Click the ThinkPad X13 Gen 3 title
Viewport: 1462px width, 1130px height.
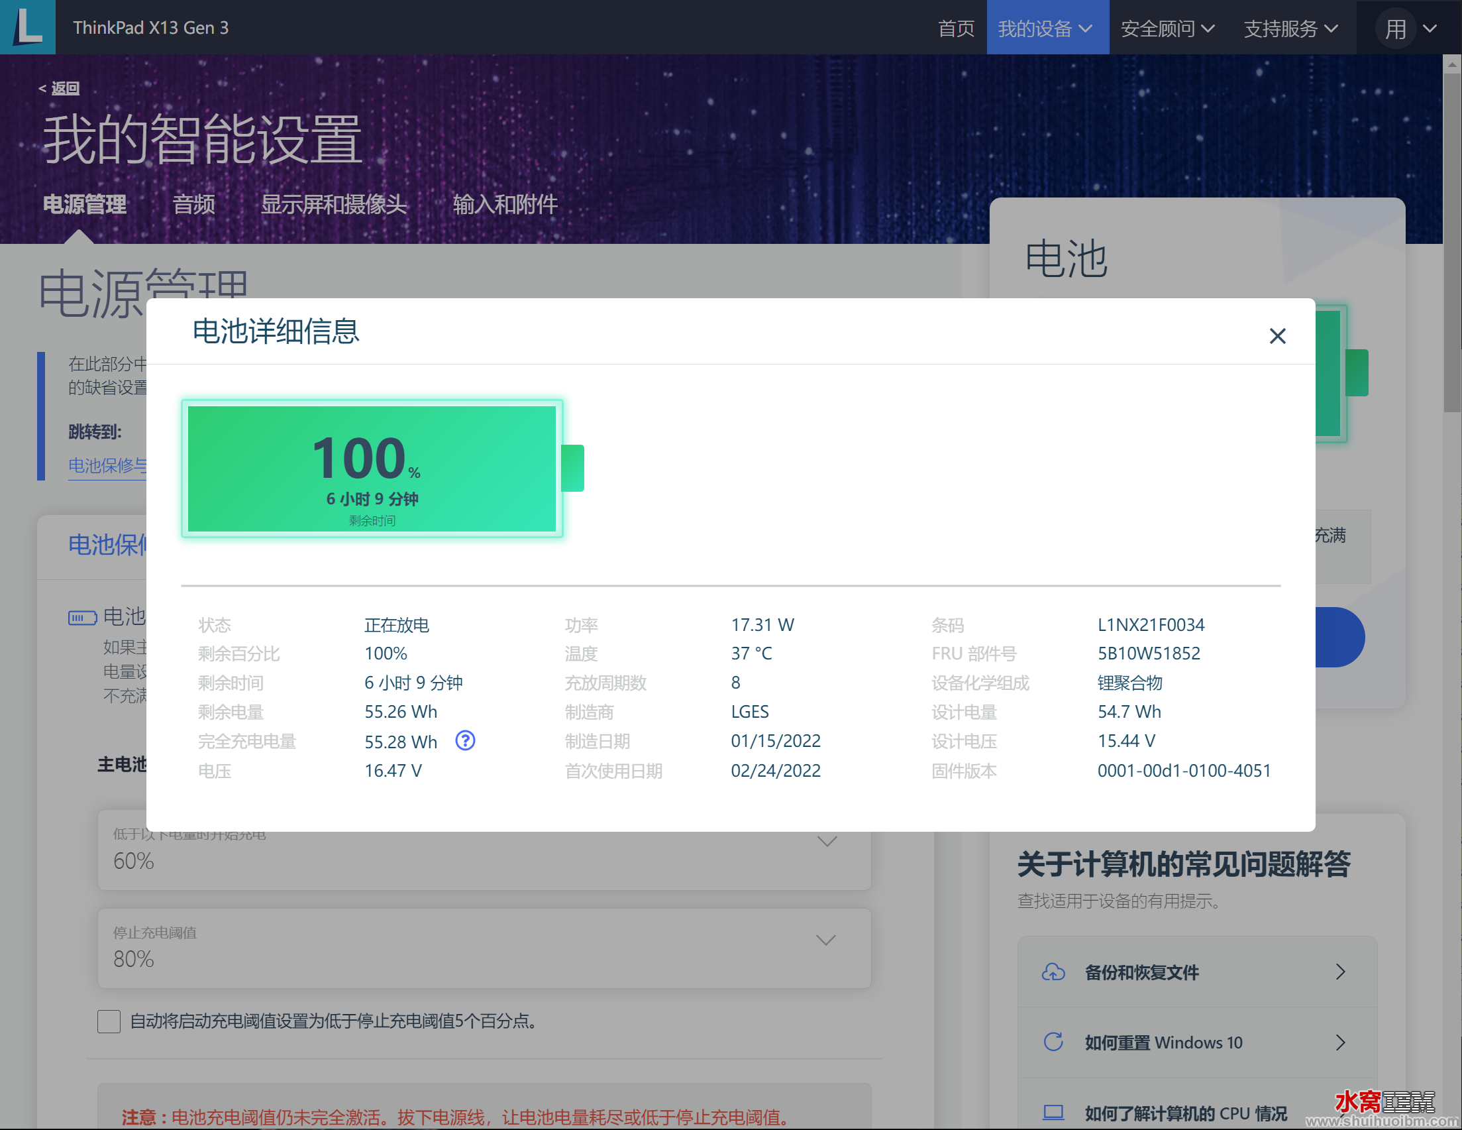coord(150,27)
